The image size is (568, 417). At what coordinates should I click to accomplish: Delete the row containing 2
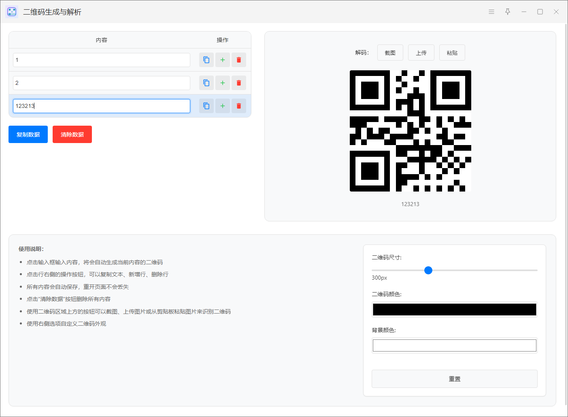[x=239, y=83]
